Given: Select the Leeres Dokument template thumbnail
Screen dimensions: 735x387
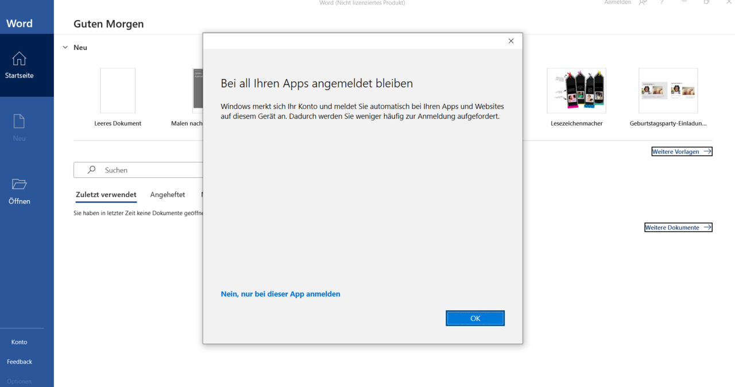Looking at the screenshot, I should [x=118, y=91].
